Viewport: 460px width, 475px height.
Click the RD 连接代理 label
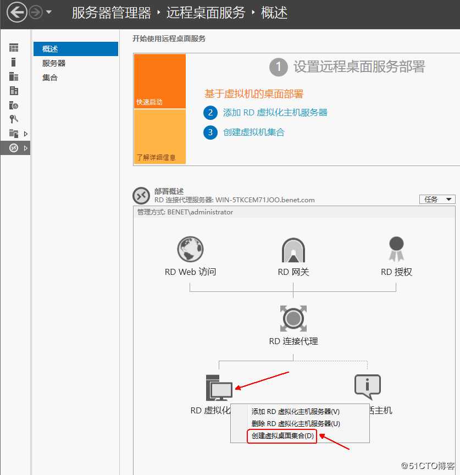click(293, 341)
